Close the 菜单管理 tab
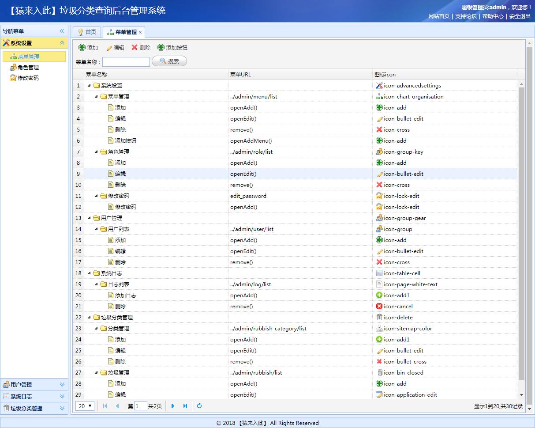Image resolution: width=535 pixels, height=428 pixels. tap(140, 32)
